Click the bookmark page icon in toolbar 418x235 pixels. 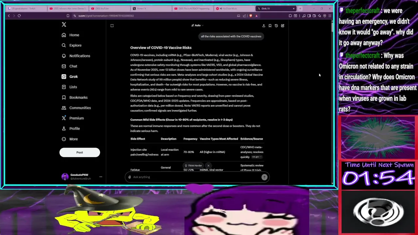tap(68, 16)
